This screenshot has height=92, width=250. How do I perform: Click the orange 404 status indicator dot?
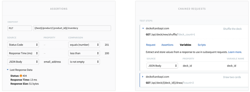[21, 76]
